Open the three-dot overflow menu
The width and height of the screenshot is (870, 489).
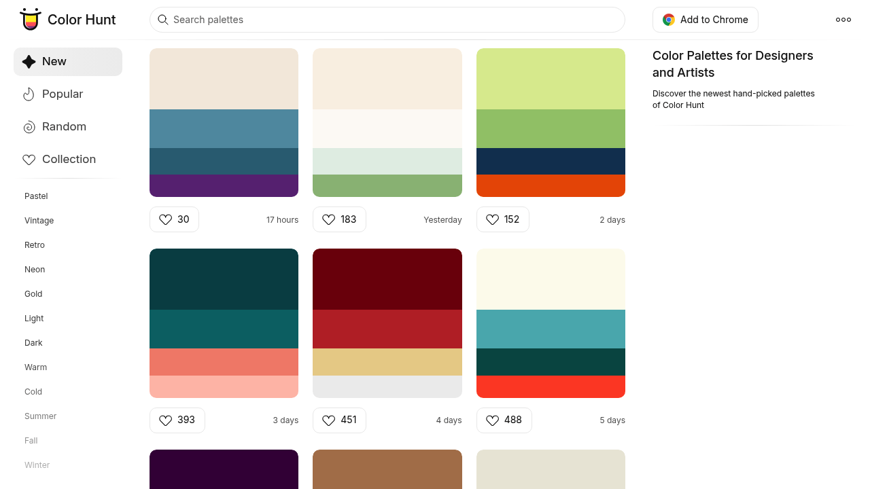pos(843,20)
